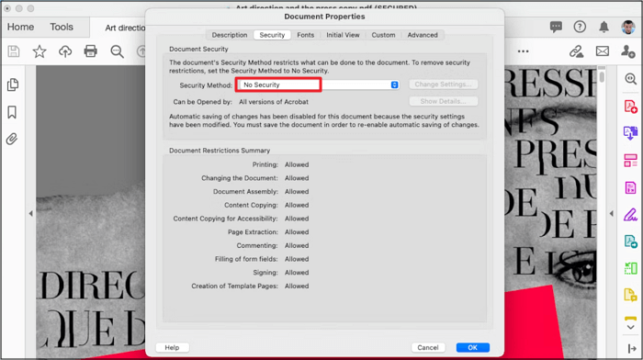
Task: Switch to the Advanced tab
Action: point(423,35)
